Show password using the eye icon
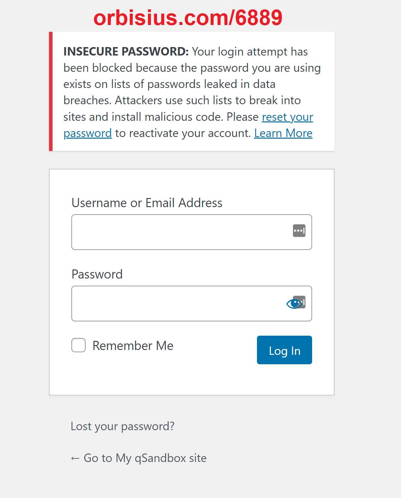Image resolution: width=401 pixels, height=498 pixels. coord(294,304)
